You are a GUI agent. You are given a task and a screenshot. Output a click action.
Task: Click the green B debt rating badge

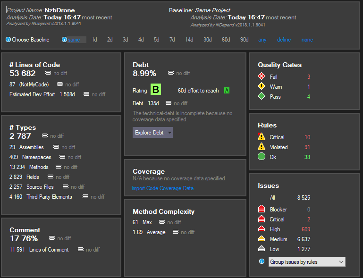tap(156, 89)
